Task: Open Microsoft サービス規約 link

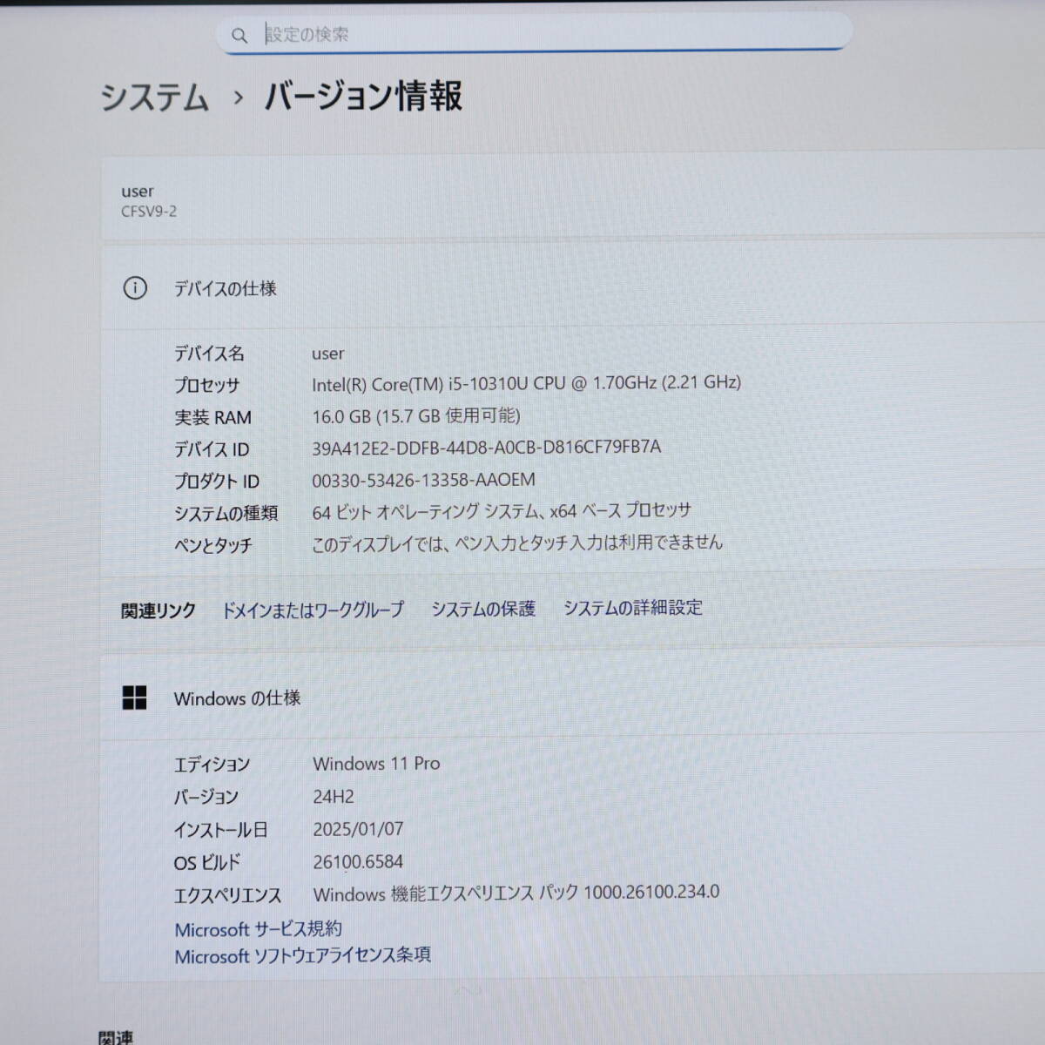Action: [x=258, y=929]
